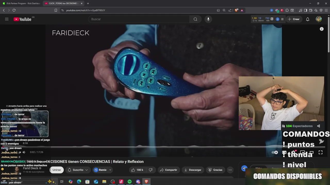
Task: Open more actions three-dot menu
Action: tap(230, 170)
